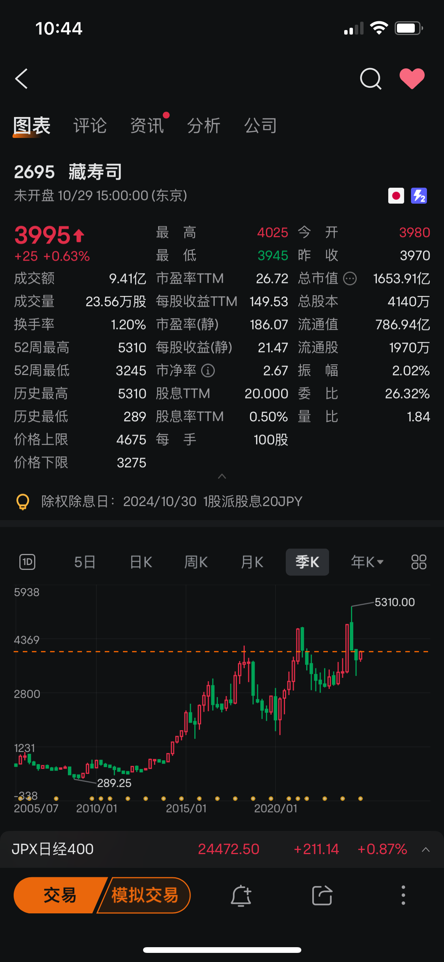Switch to the 公司 tab

261,126
